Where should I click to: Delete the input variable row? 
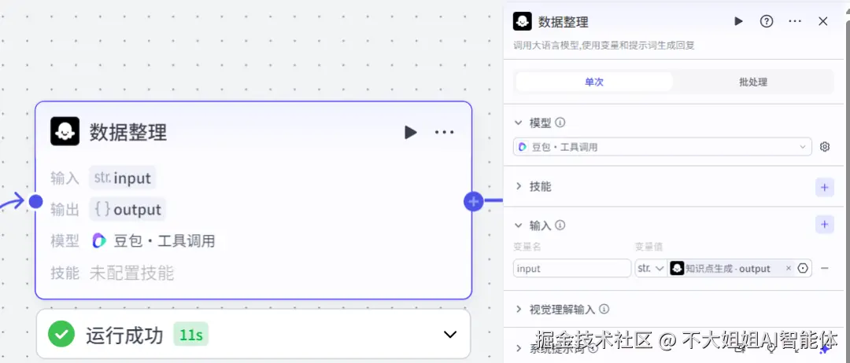(x=825, y=269)
